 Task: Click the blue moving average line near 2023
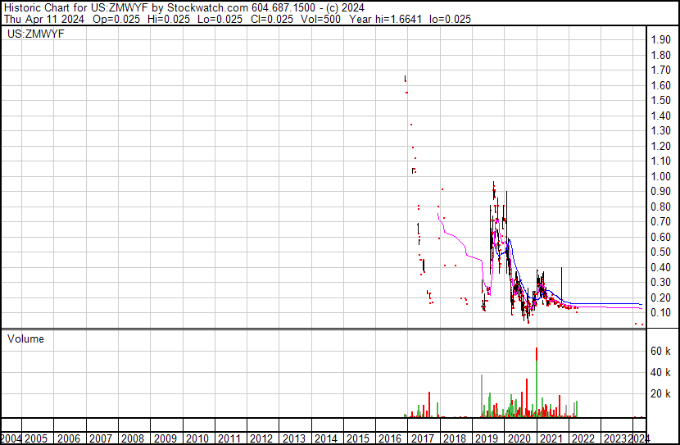pos(607,303)
